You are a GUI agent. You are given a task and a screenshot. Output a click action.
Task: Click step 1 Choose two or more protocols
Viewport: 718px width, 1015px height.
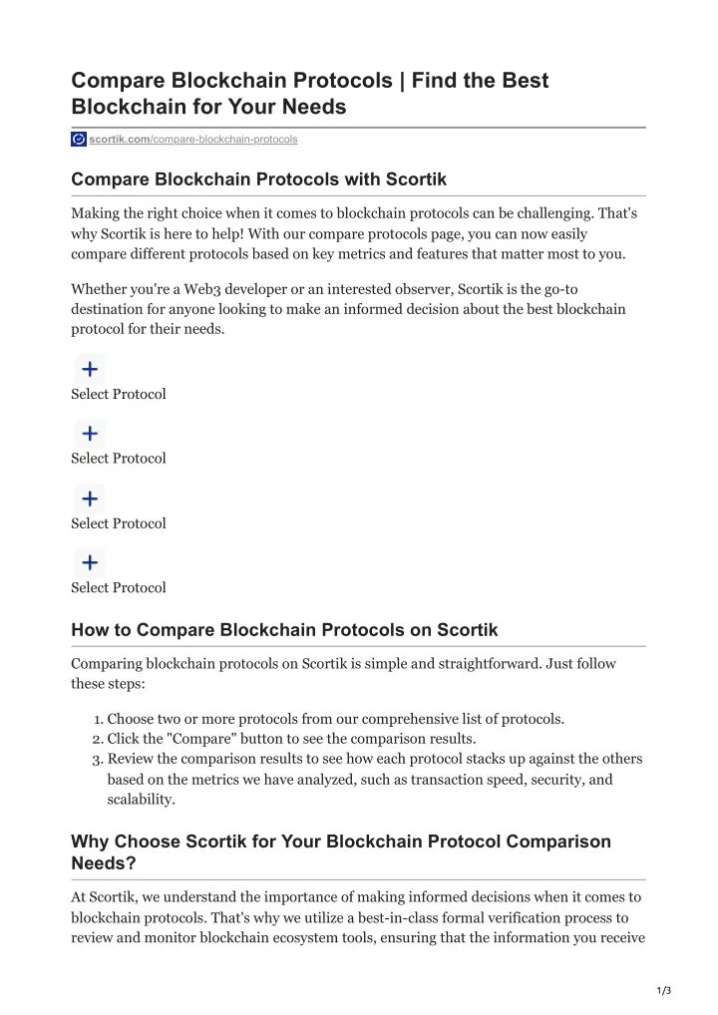(x=335, y=719)
